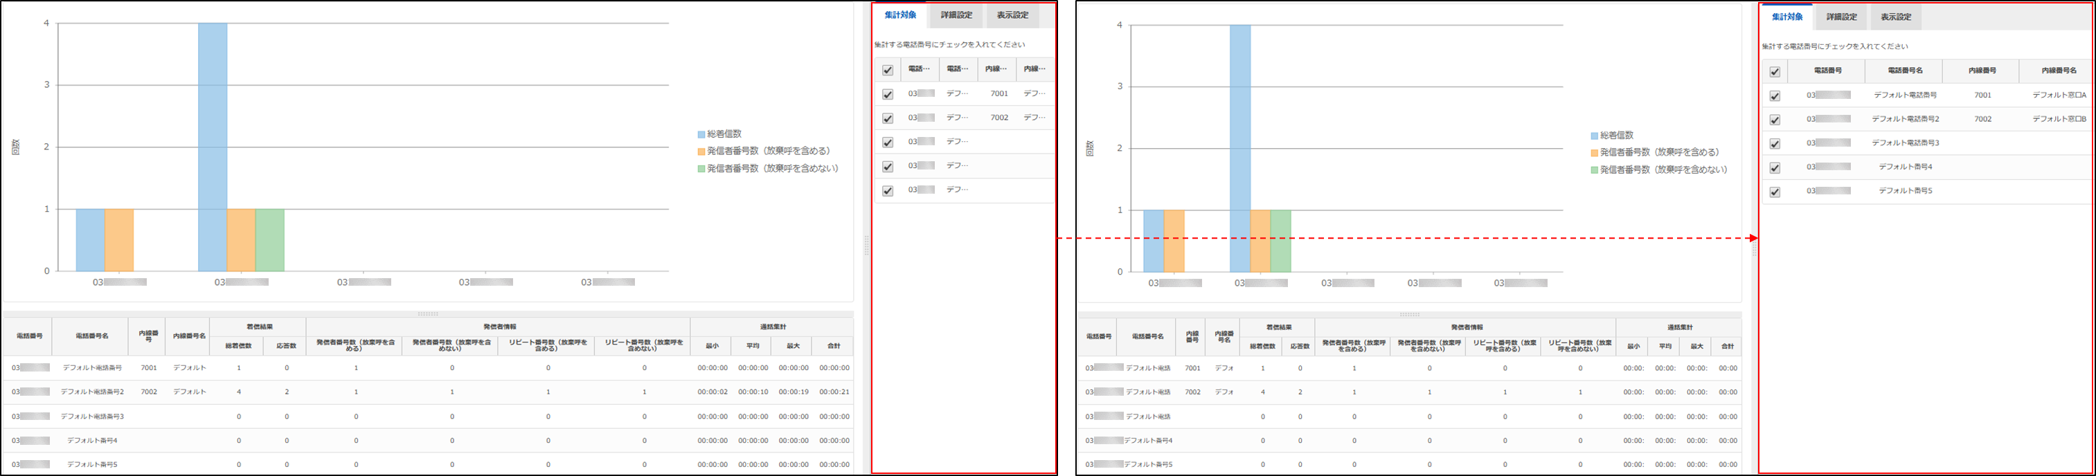2096x476 pixels.
Task: Click the 応答数 column header in left table
Action: tap(287, 346)
